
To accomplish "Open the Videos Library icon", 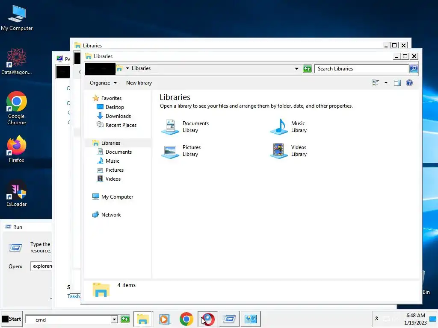I will 279,151.
